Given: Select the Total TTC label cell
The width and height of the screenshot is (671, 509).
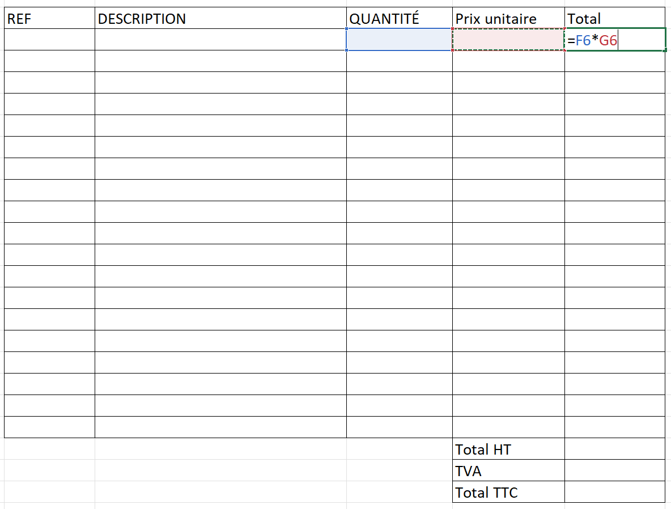Looking at the screenshot, I should click(508, 492).
